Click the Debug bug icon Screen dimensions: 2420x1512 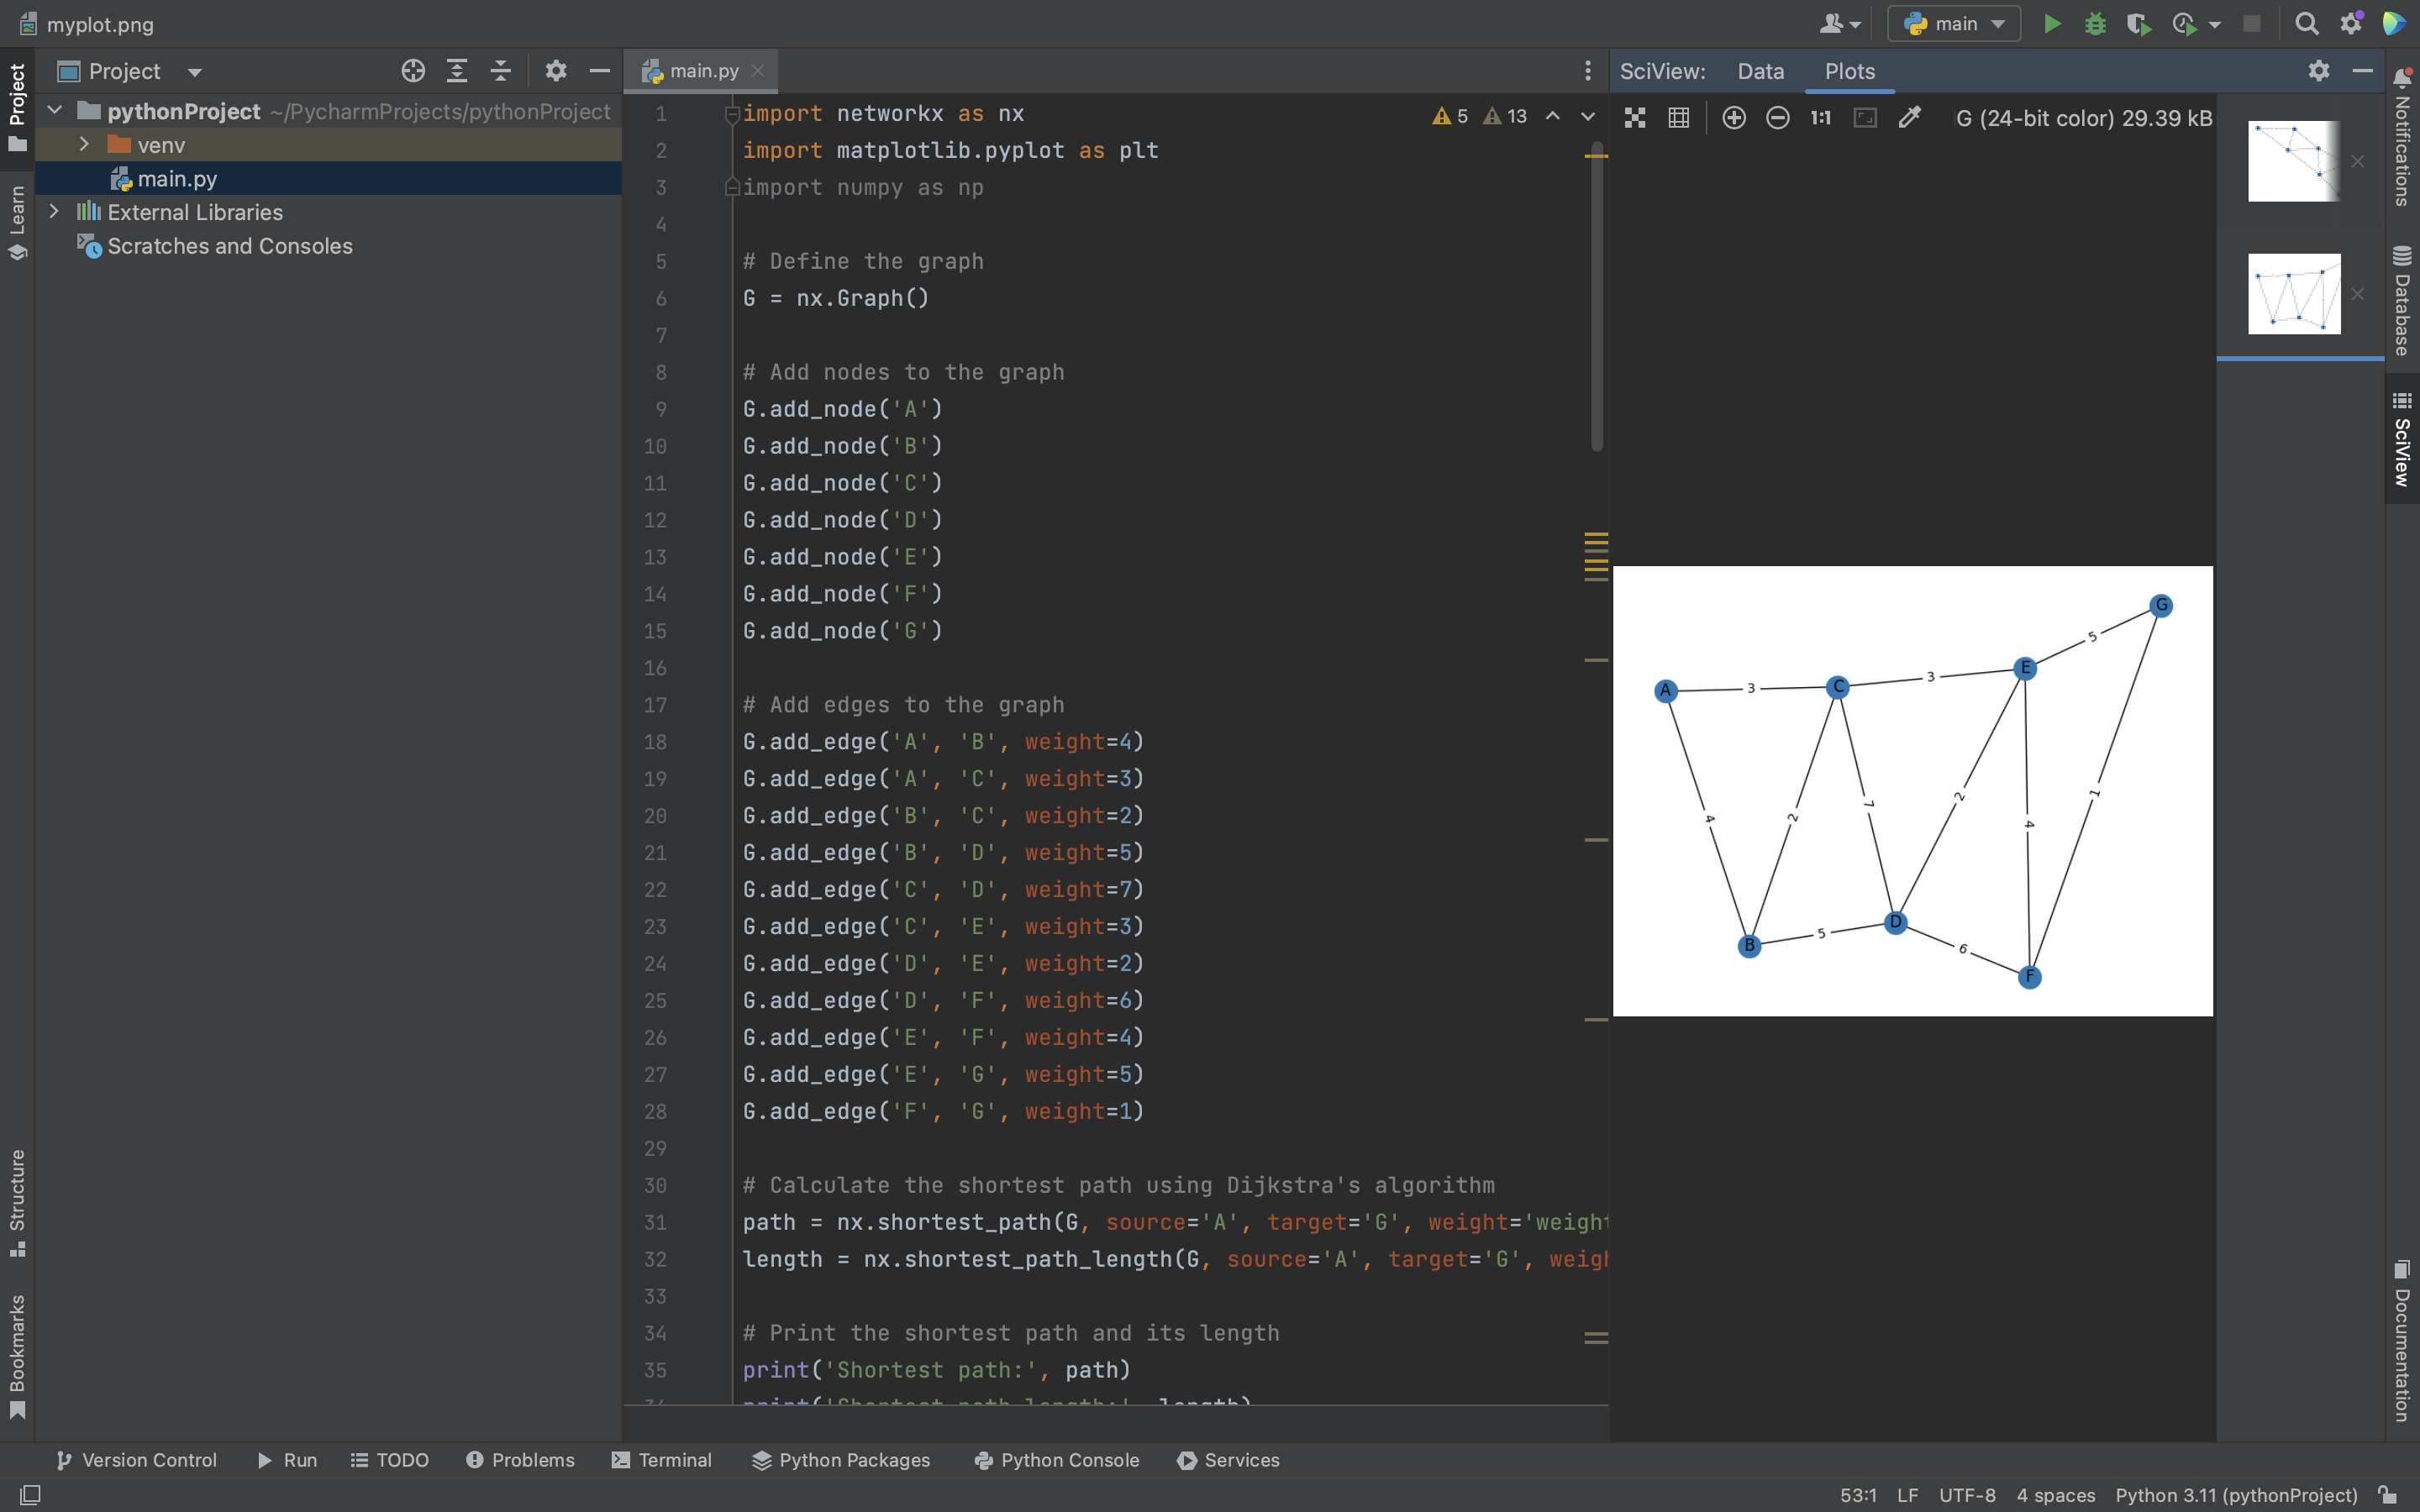(x=2095, y=24)
